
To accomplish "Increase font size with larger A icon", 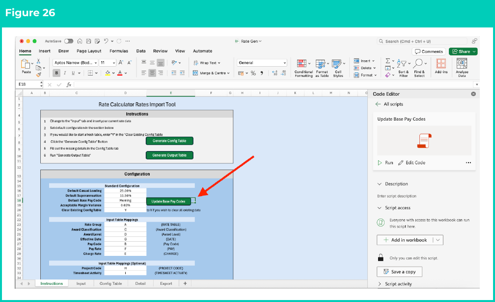I will tap(121, 63).
